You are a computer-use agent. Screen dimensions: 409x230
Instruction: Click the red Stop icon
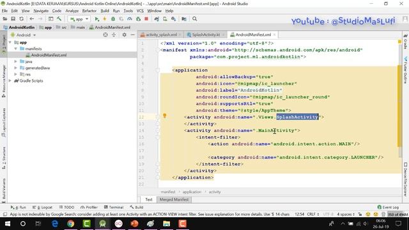[146, 19]
